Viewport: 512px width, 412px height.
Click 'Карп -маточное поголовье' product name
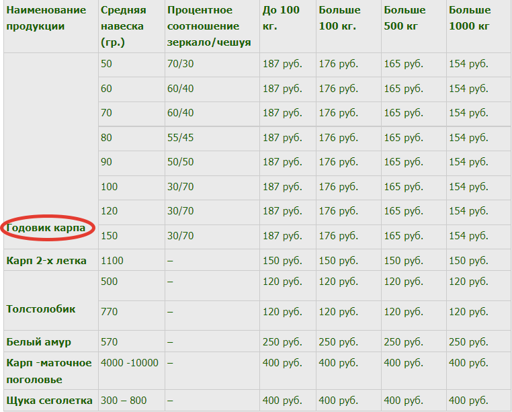[x=49, y=371]
